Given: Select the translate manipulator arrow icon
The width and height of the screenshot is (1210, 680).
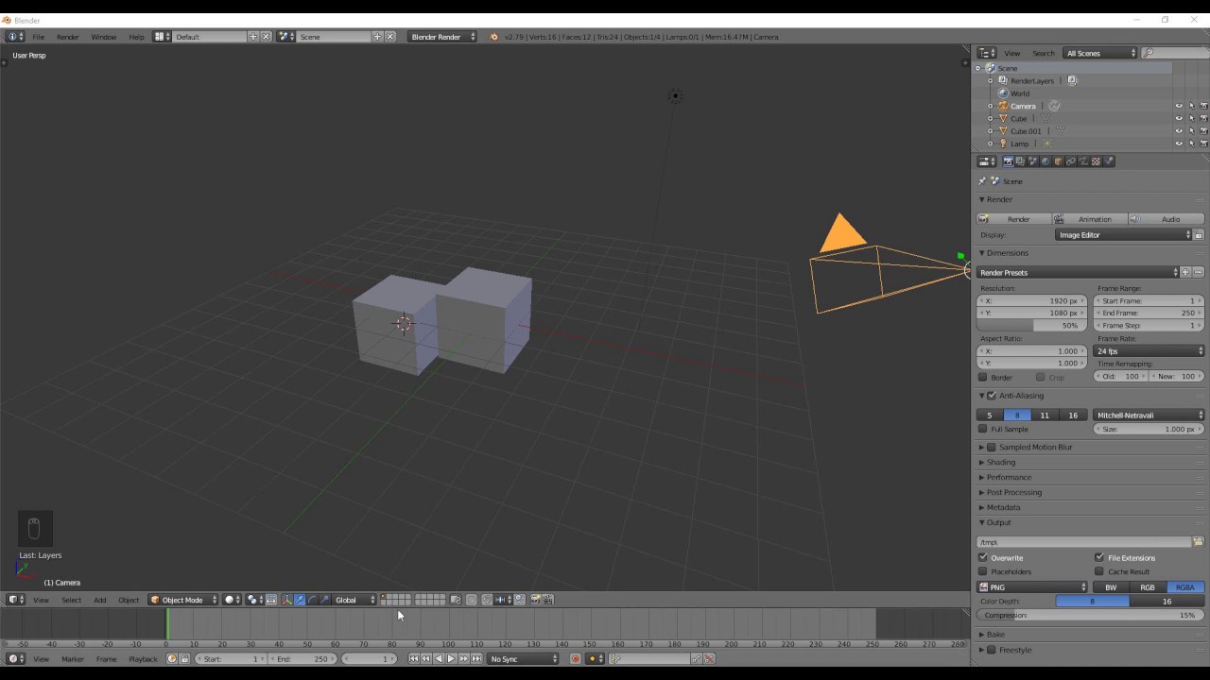Looking at the screenshot, I should click(x=300, y=600).
